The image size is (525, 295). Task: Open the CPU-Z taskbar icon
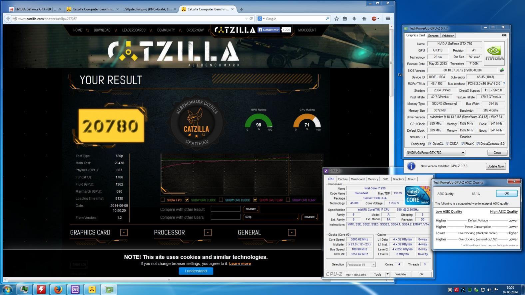[x=75, y=289]
